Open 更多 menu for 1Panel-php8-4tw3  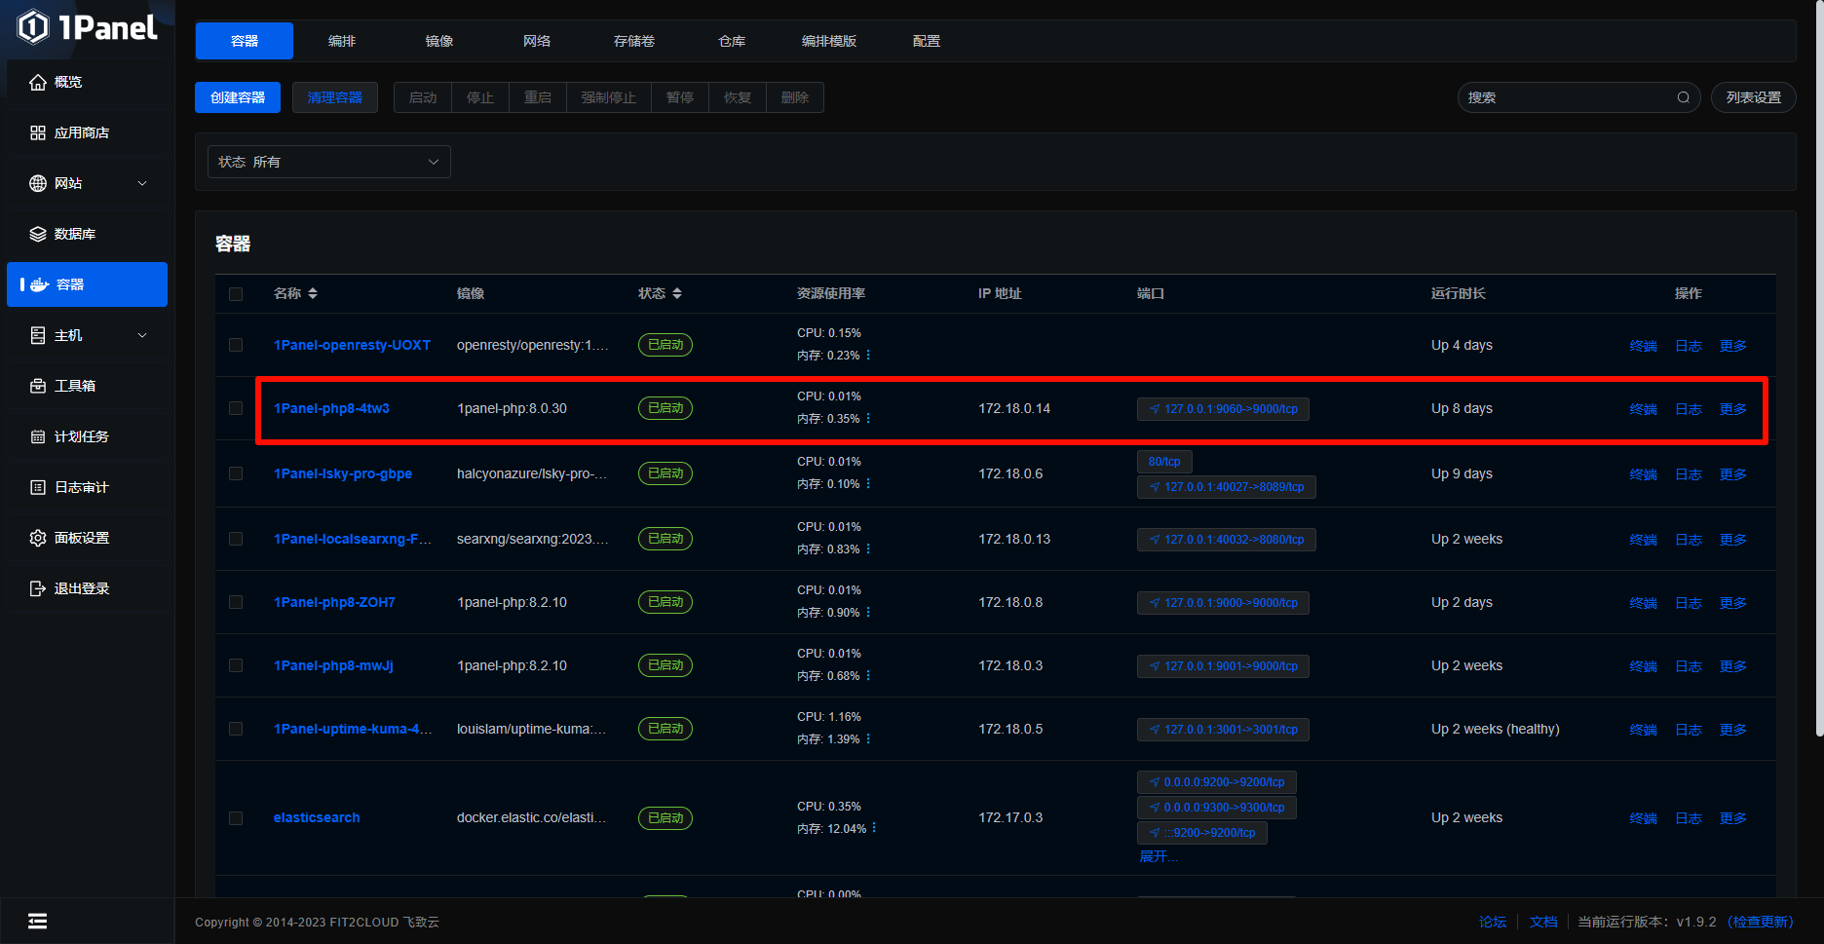pos(1733,409)
